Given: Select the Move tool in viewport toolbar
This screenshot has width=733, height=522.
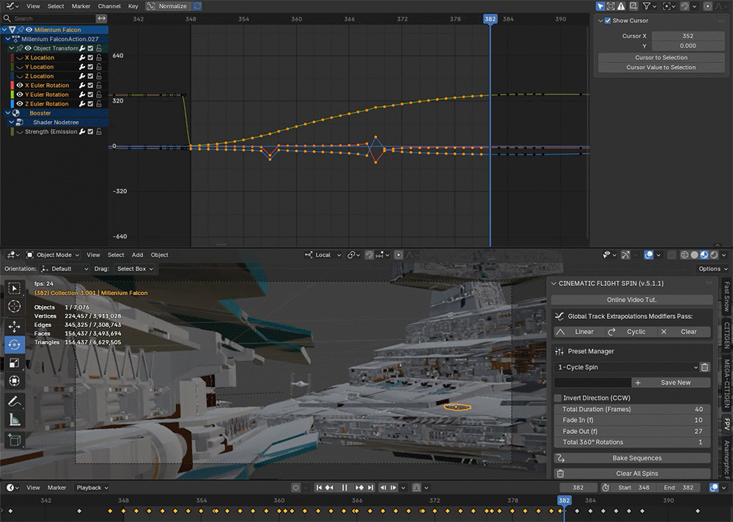Looking at the screenshot, I should [14, 326].
